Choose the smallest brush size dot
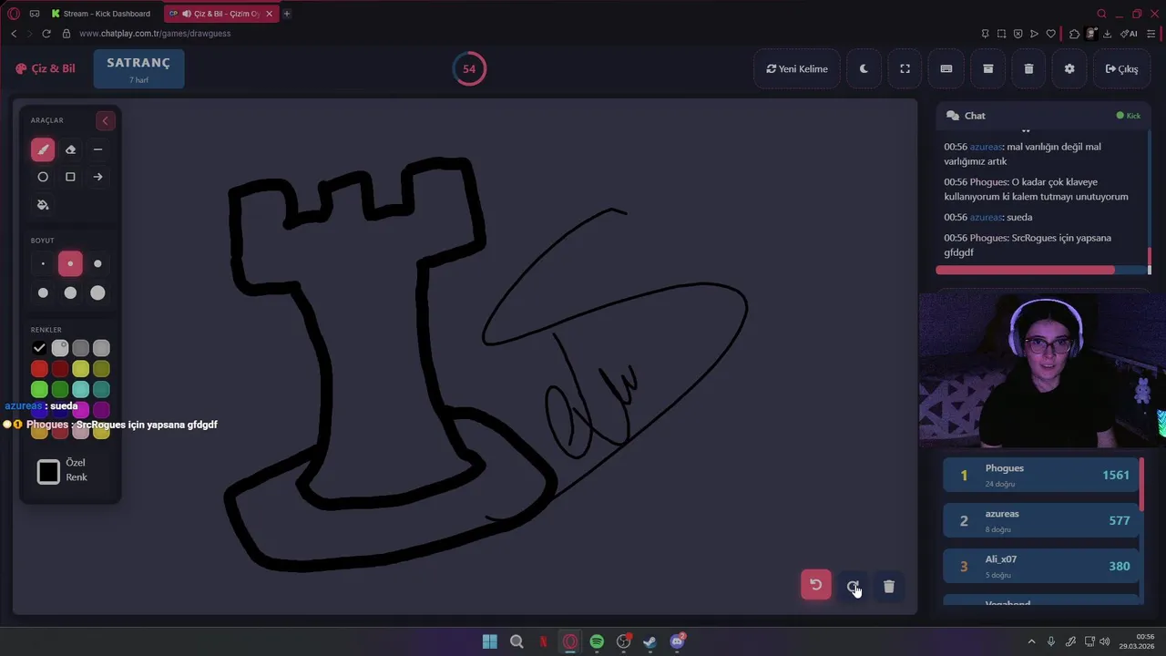This screenshot has width=1166, height=656. [x=43, y=264]
